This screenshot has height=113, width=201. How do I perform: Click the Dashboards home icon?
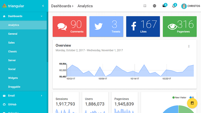tap(4, 16)
